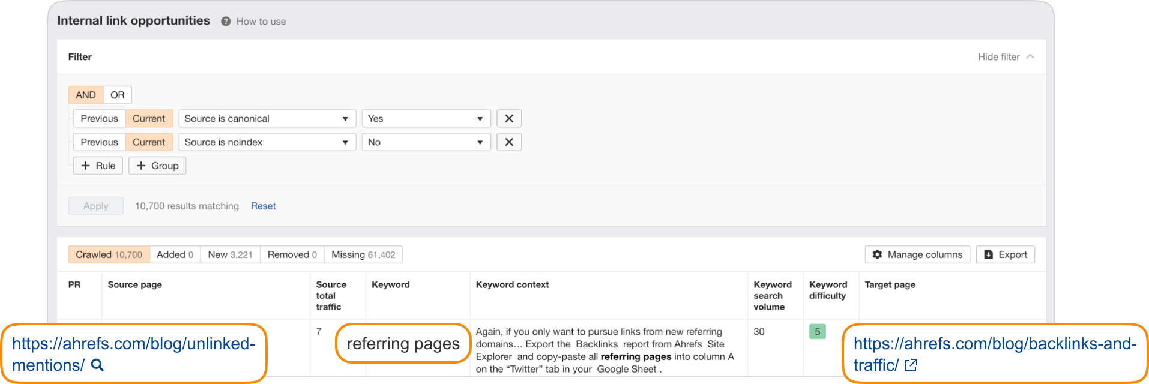Choose Previous for the noindex rule
The image size is (1149, 384).
pyautogui.click(x=99, y=142)
